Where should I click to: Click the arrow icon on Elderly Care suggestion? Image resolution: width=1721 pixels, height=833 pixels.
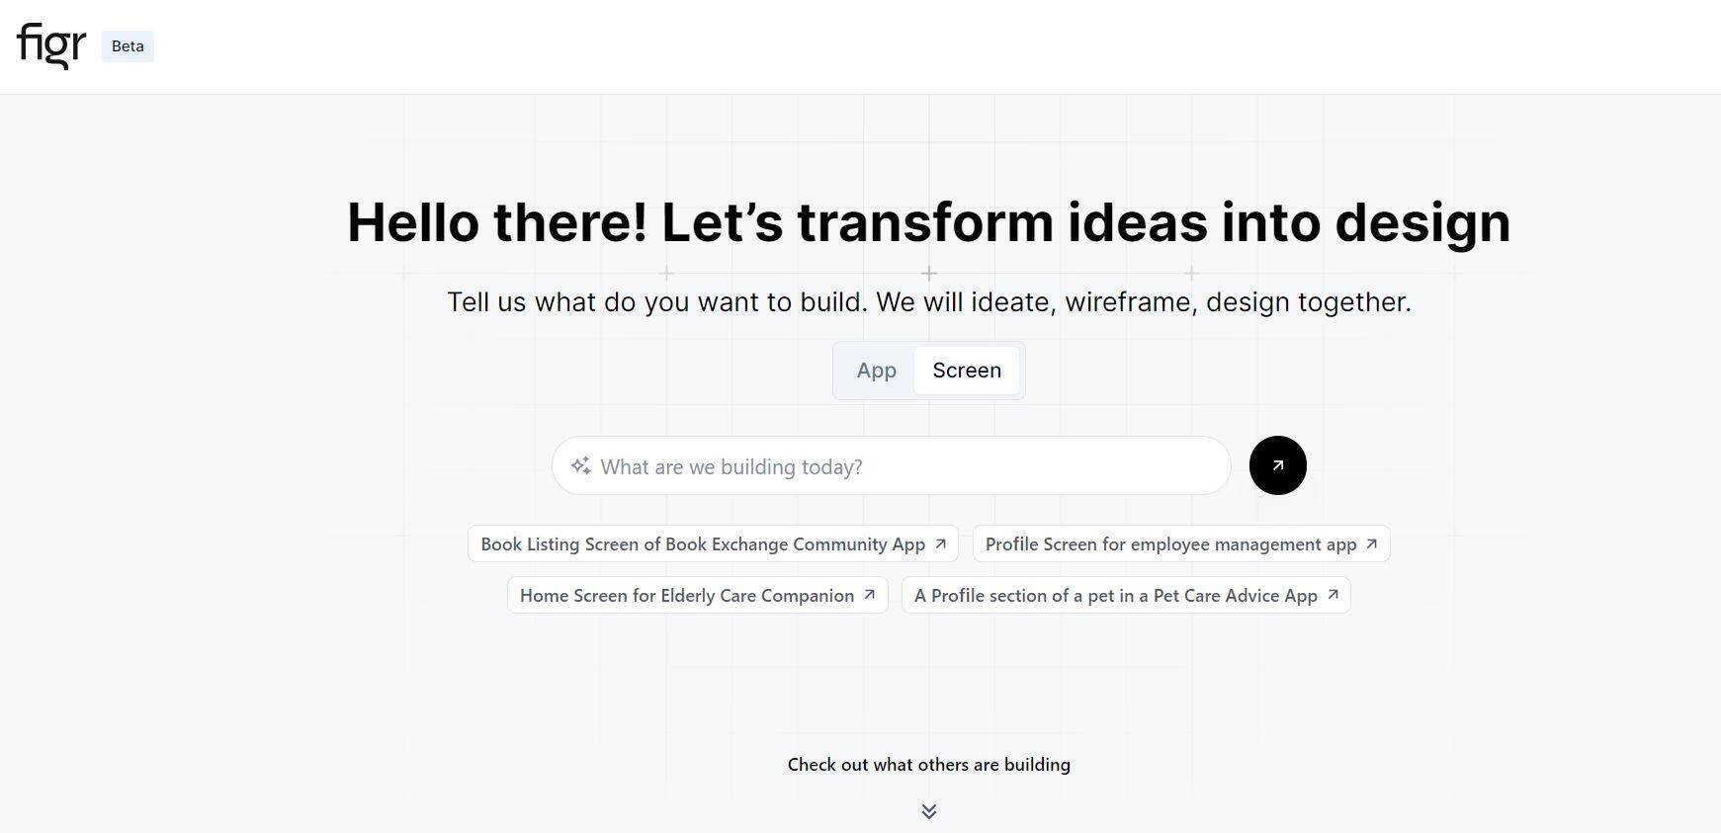(x=870, y=595)
